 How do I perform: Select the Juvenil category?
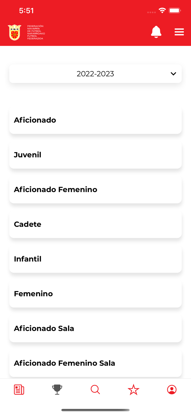95,155
